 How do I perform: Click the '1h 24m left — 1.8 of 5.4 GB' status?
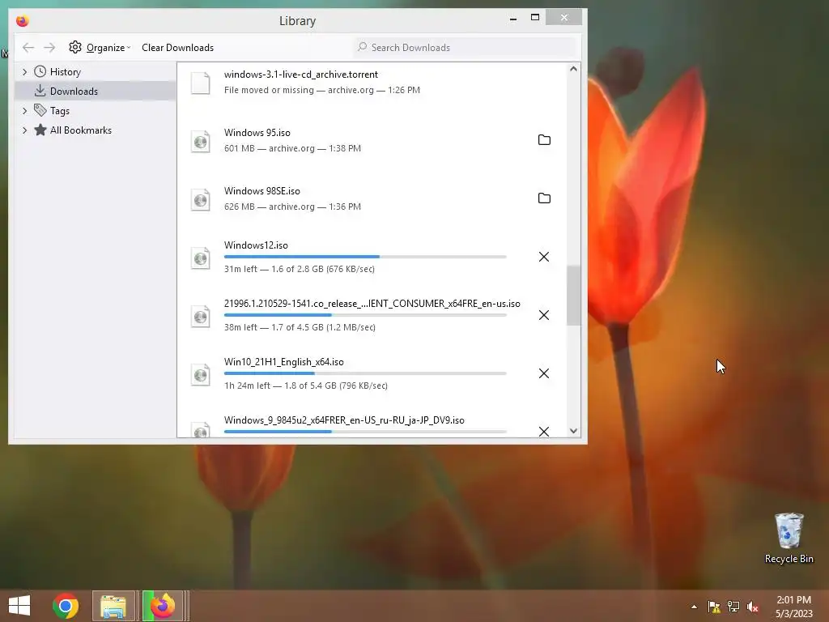[x=305, y=385]
